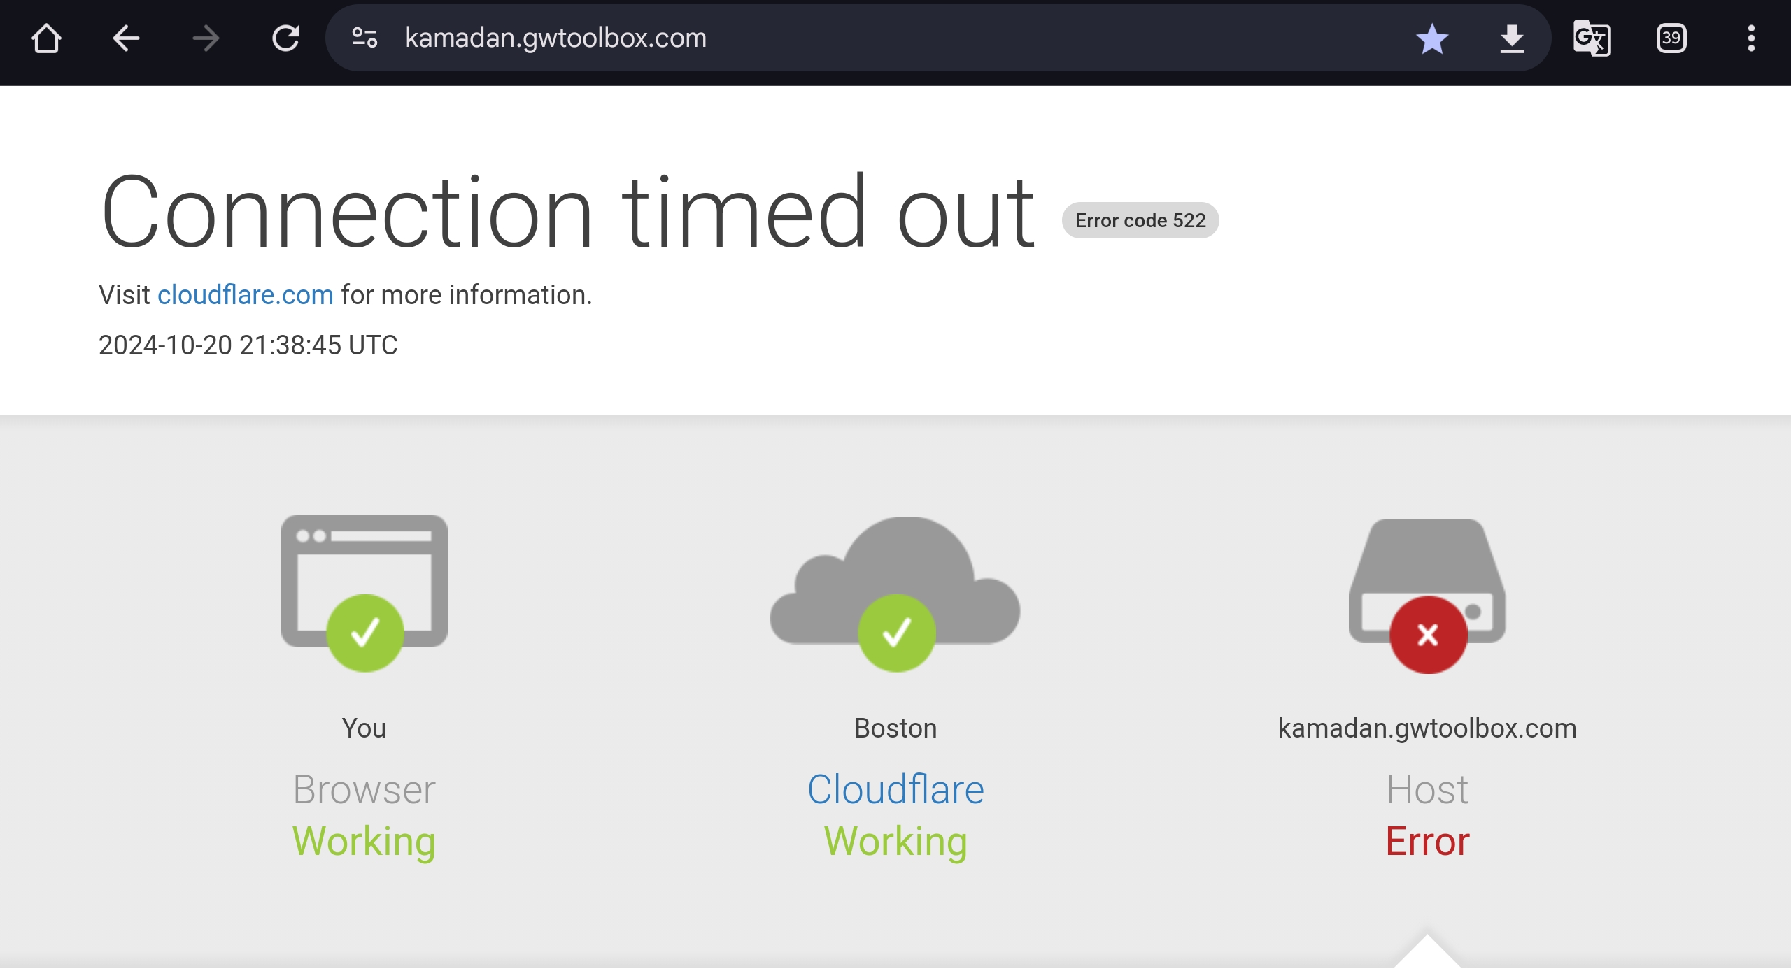Click the red Error status text
Screen dimensions: 1791x978
pos(1427,841)
